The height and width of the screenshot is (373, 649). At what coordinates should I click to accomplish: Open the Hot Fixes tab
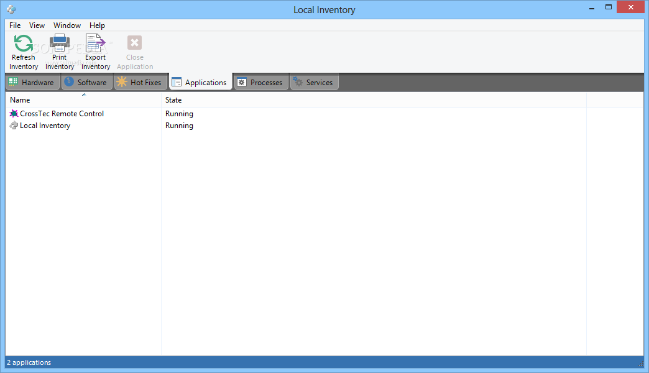coord(140,83)
